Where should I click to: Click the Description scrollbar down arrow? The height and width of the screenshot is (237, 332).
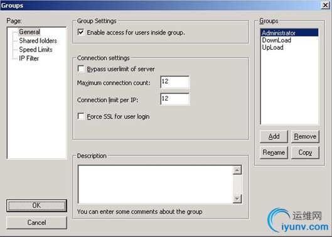click(x=237, y=199)
